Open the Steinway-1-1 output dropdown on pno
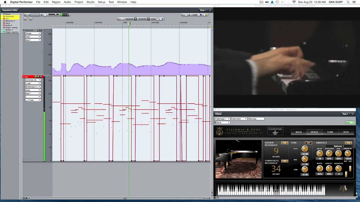Screen dimensions: 360x202 pyautogui.click(x=33, y=87)
